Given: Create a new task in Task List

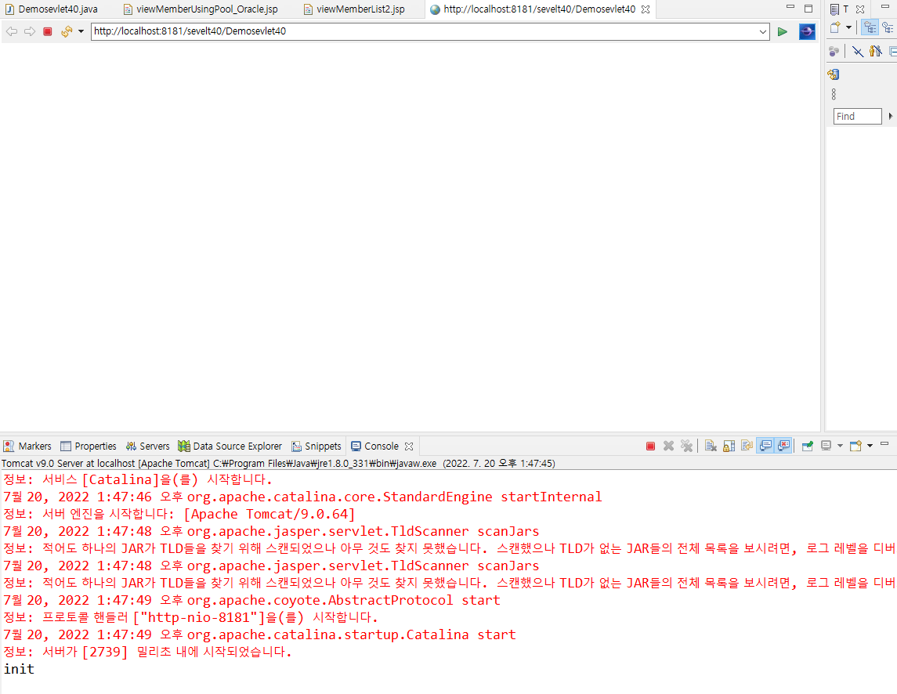Looking at the screenshot, I should [835, 27].
